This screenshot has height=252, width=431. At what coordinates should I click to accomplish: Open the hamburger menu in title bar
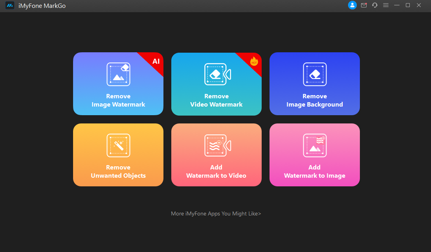[386, 5]
